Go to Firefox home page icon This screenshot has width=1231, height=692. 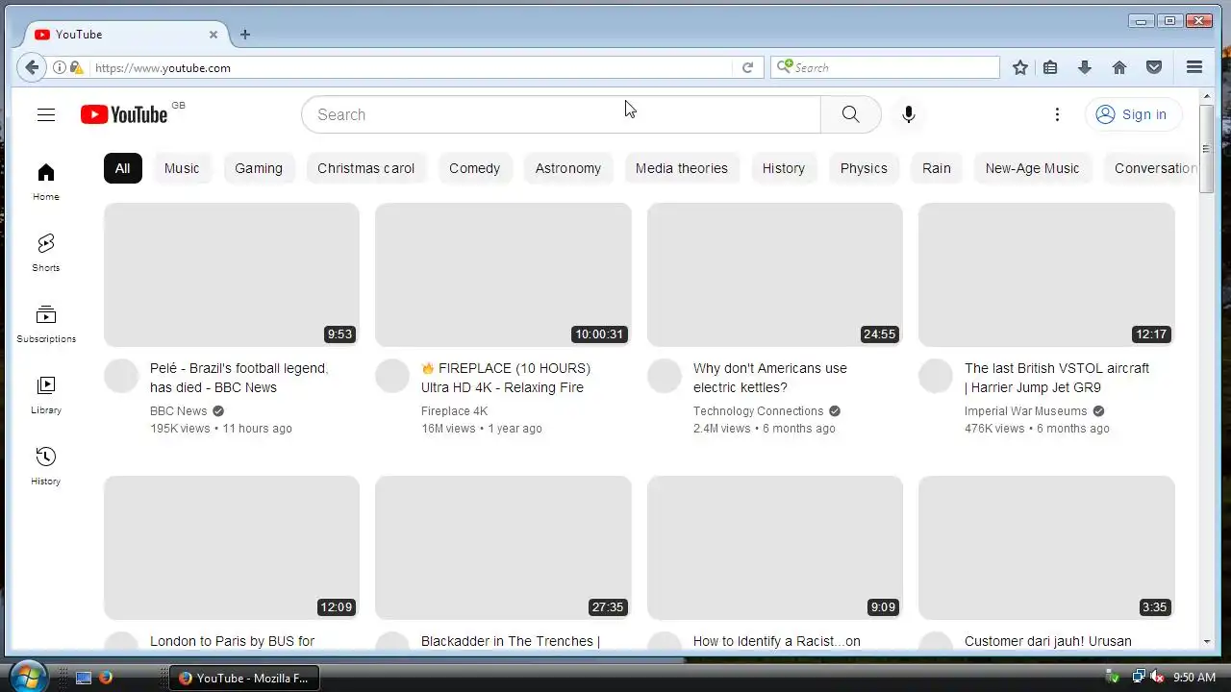coord(1119,67)
